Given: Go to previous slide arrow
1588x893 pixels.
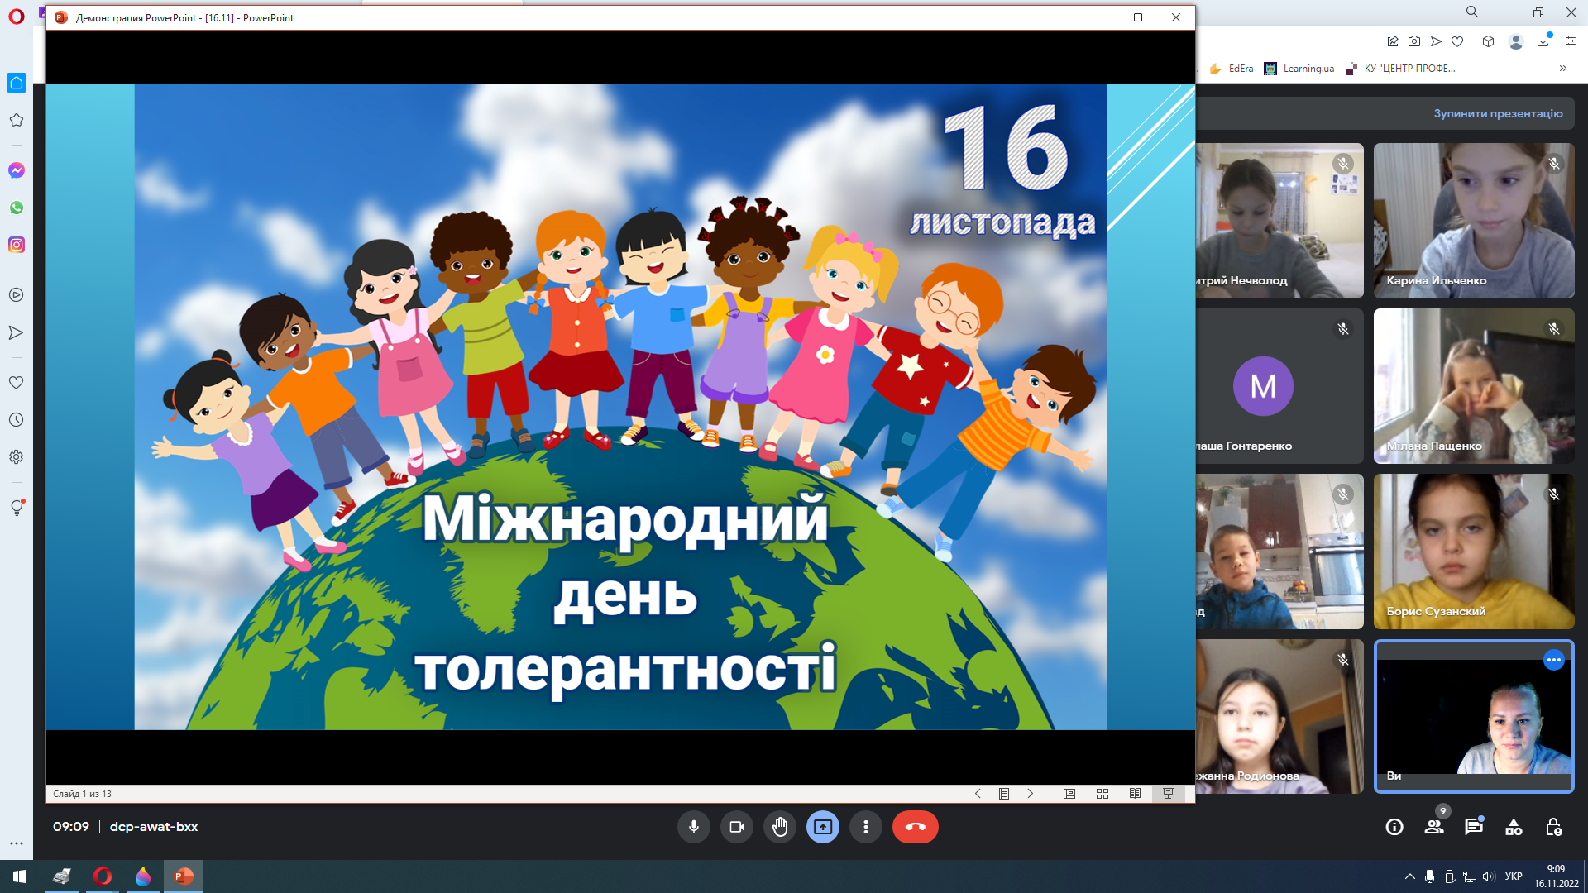Looking at the screenshot, I should pos(978,794).
